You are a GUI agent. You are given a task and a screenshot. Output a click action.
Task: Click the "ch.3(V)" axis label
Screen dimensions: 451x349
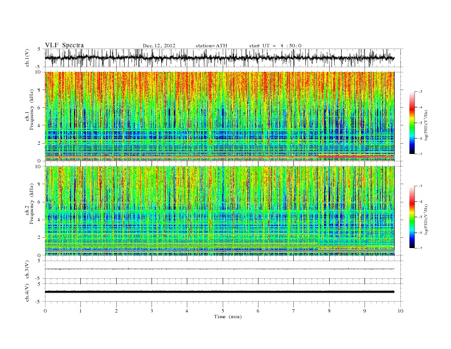tap(27, 270)
